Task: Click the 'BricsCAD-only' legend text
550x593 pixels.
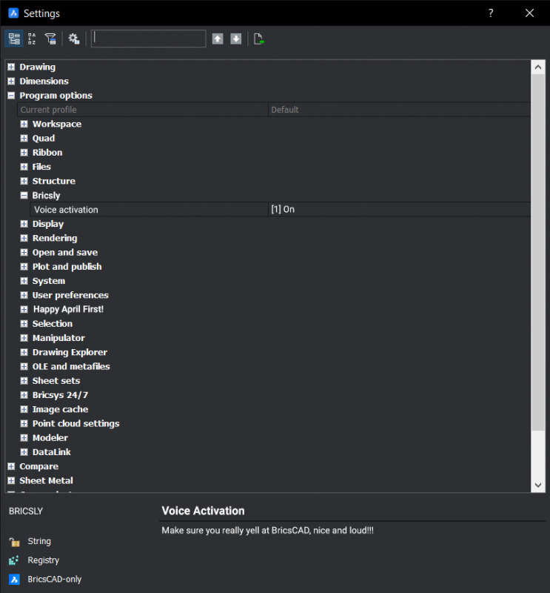Action: (x=54, y=580)
